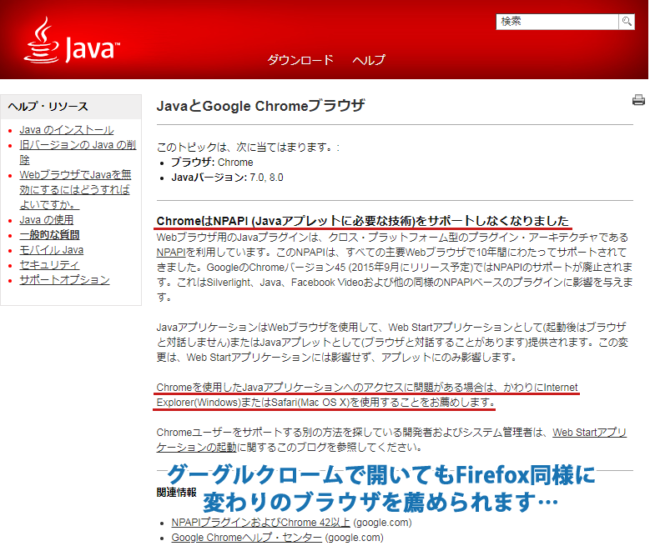Click the Java logo in the header

click(x=72, y=41)
